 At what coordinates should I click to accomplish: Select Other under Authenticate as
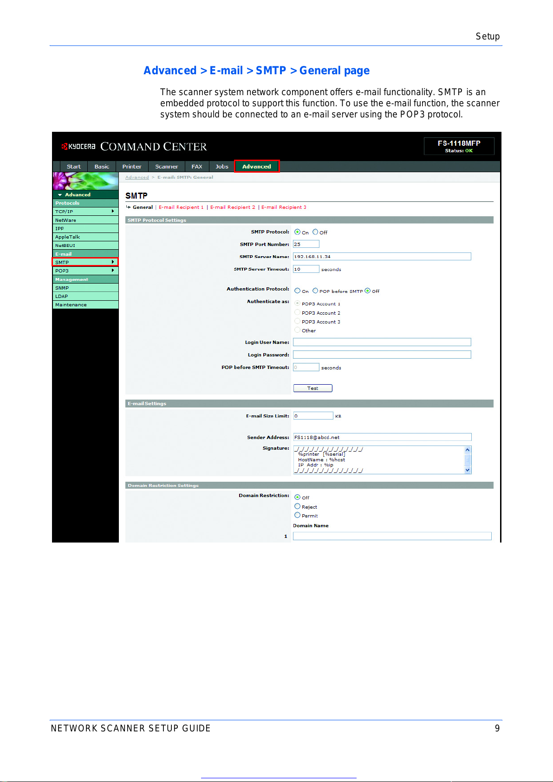[297, 330]
